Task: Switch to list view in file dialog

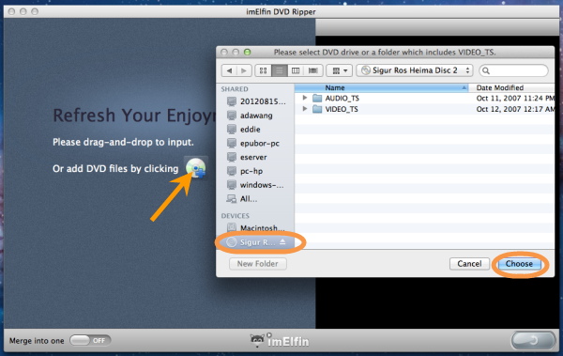Action: click(280, 70)
